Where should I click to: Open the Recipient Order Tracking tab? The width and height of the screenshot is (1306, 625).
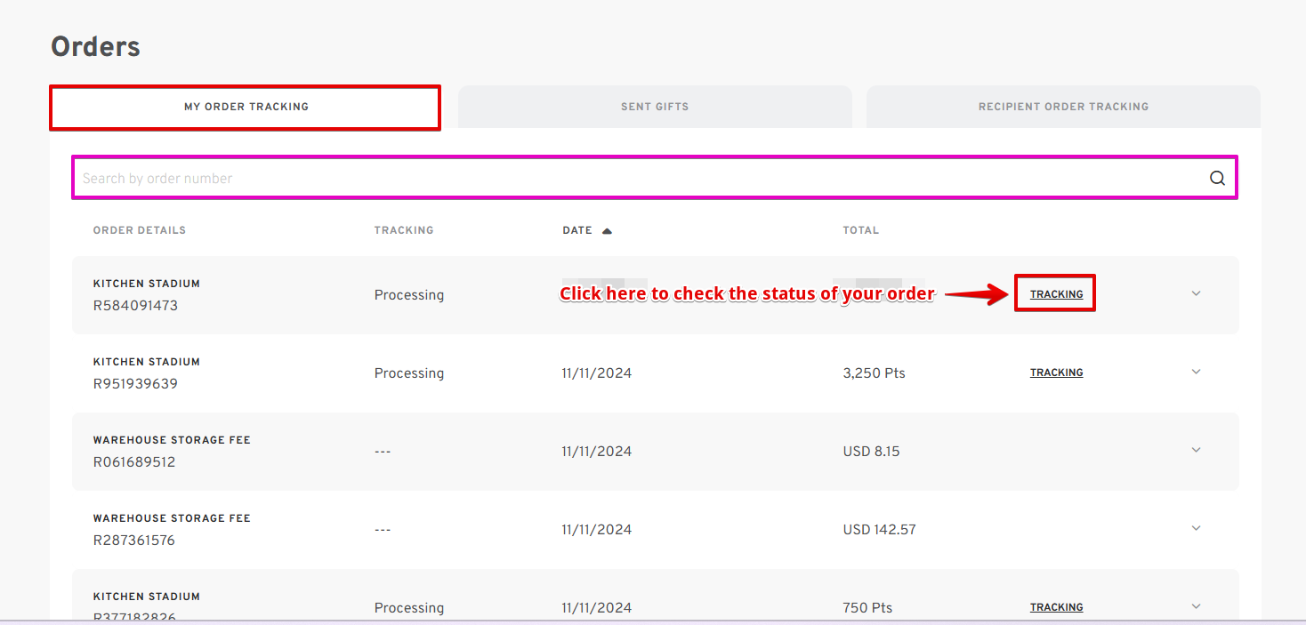1063,107
